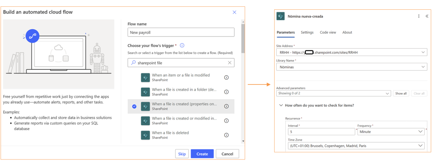Choose 'When an item or a file is modified' trigger
Image resolution: width=432 pixels, height=165 pixels.
coord(181,77)
